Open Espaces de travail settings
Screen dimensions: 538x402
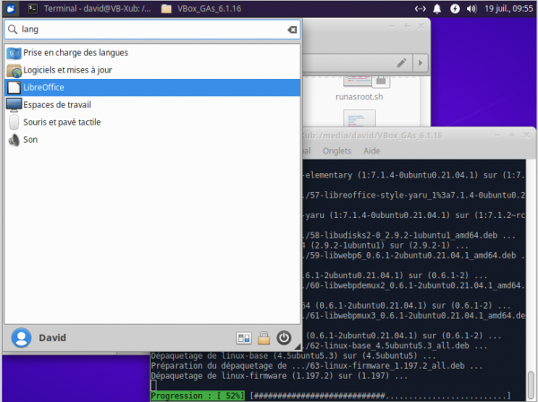click(59, 104)
